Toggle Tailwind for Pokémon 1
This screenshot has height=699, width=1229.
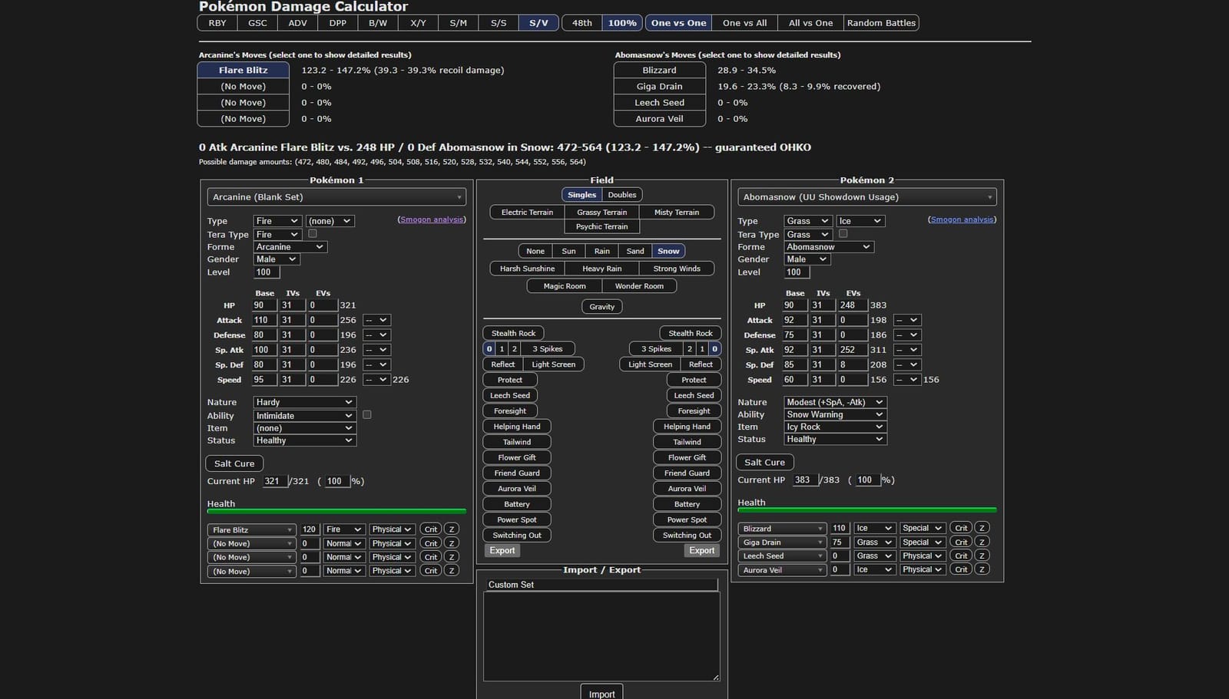[516, 441]
